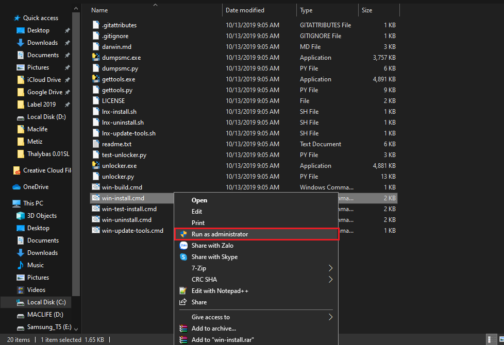The image size is (504, 345).
Task: Click the unlocker.exe file icon
Action: point(95,166)
